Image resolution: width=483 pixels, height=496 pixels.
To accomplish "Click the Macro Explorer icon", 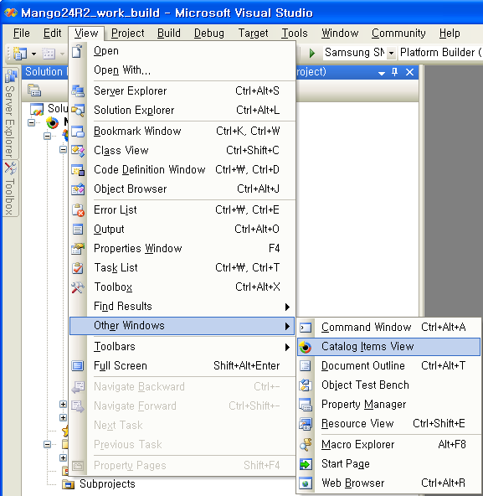I will [306, 444].
